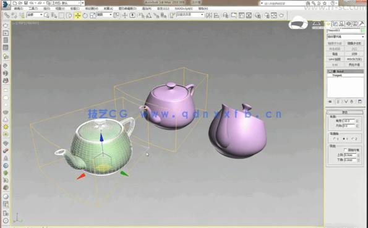This screenshot has height=228, width=368.
Task: Collapse the Parameters rollout header
Action: coord(344,112)
